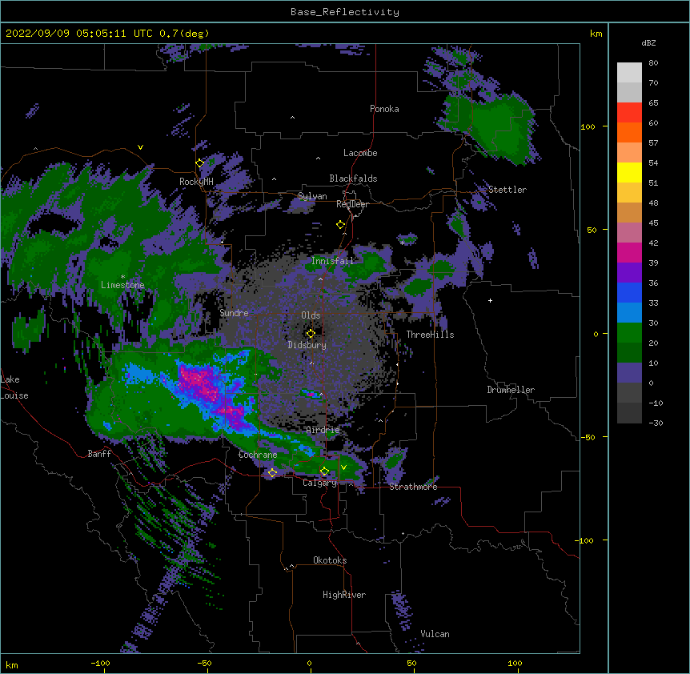The image size is (690, 674).
Task: Click the Sylvan label
Action: (x=312, y=196)
